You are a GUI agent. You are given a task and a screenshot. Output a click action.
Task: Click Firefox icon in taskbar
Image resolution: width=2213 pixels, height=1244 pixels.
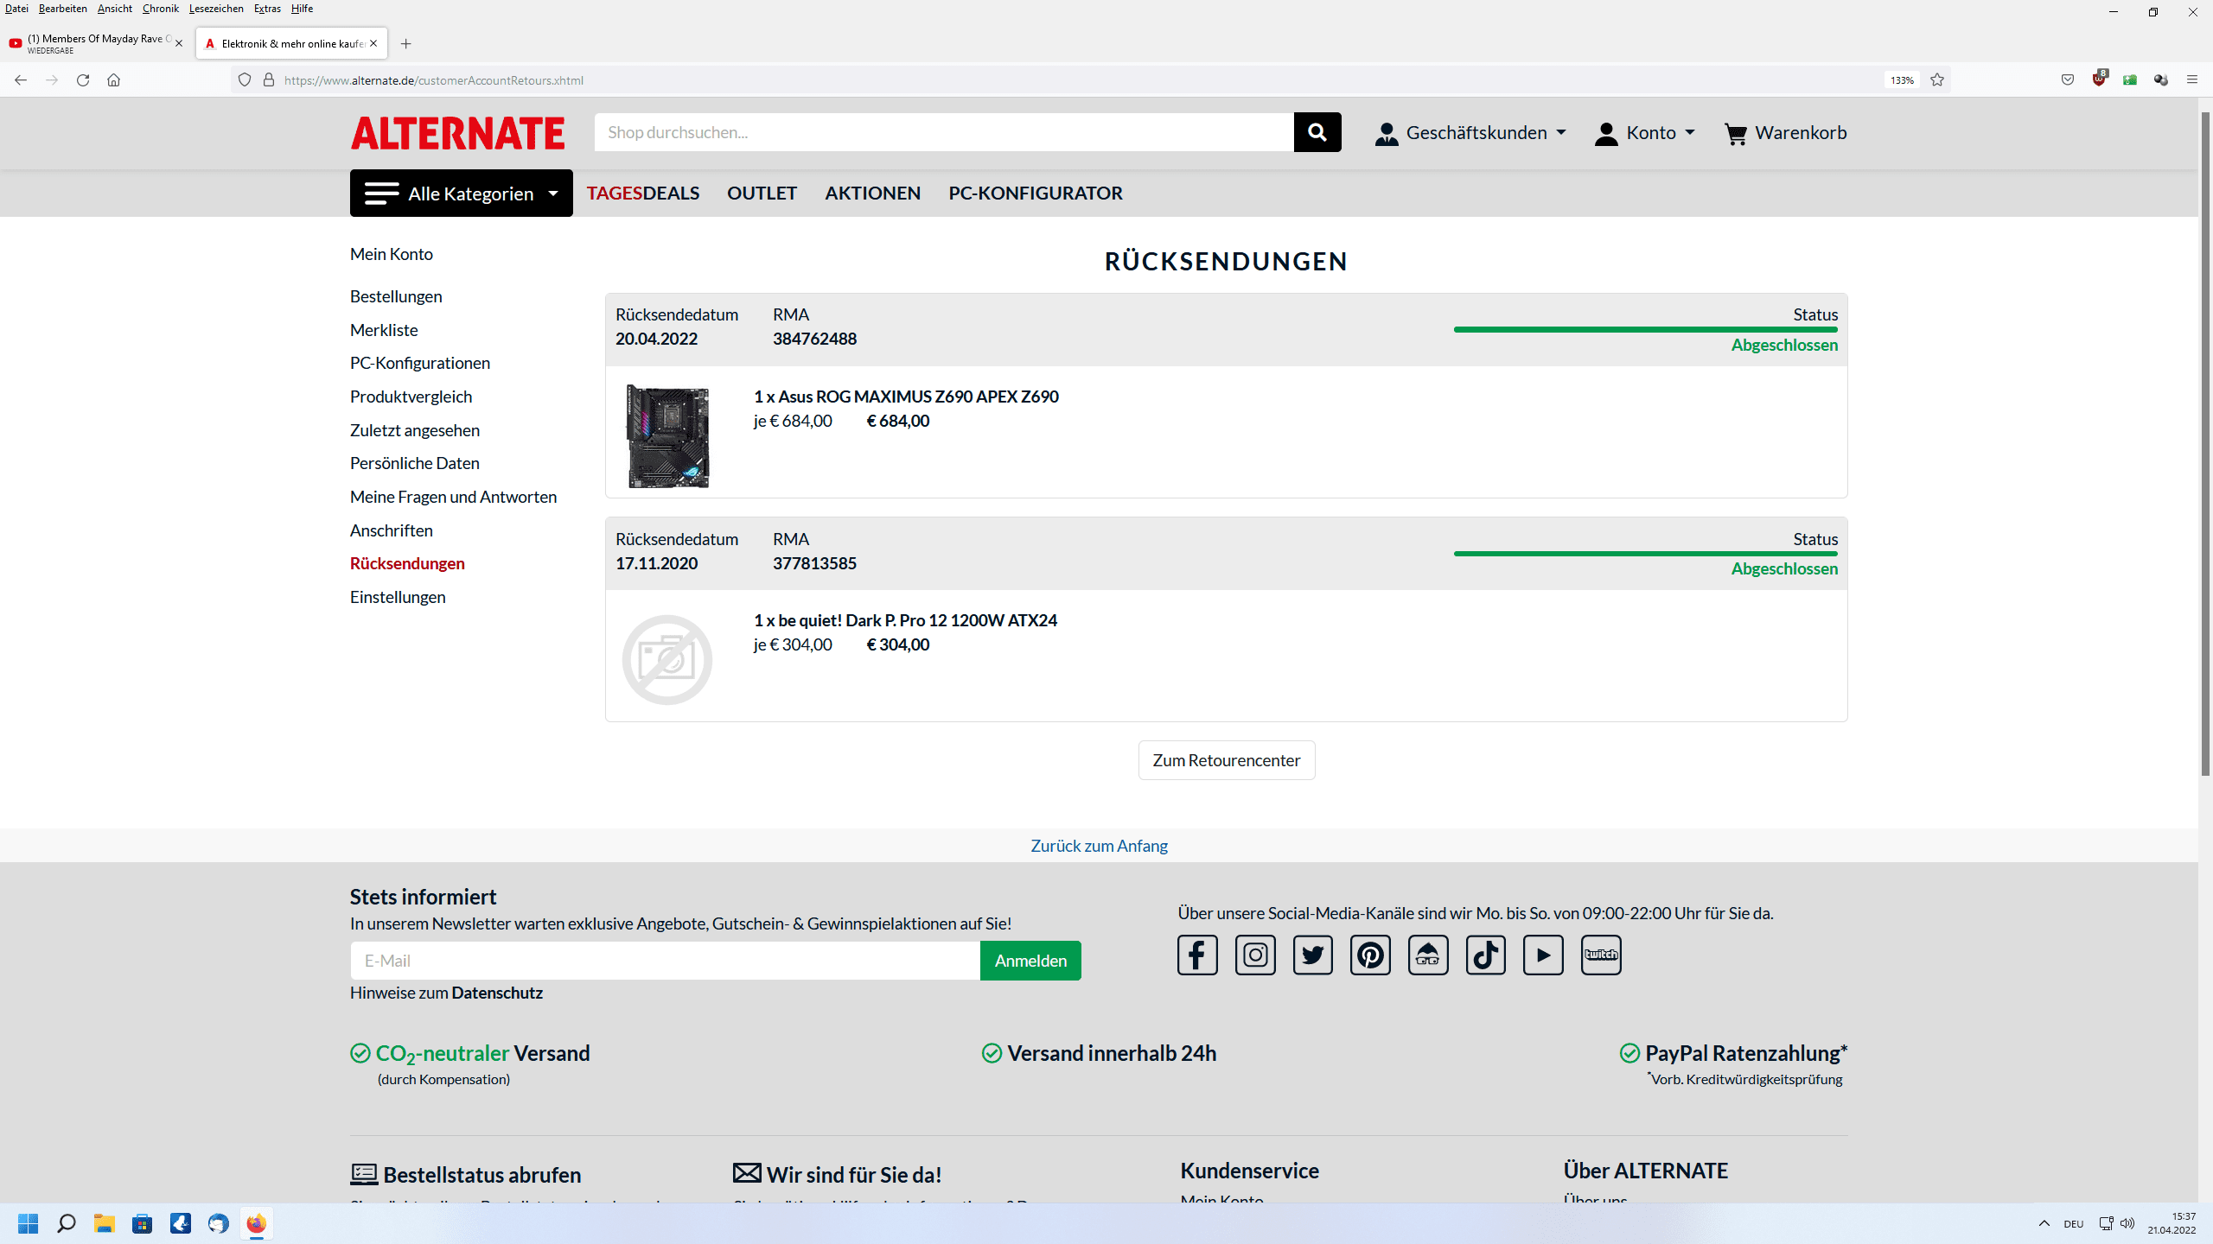coord(256,1223)
